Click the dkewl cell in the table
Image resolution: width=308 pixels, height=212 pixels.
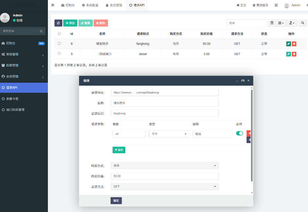pos(143,54)
